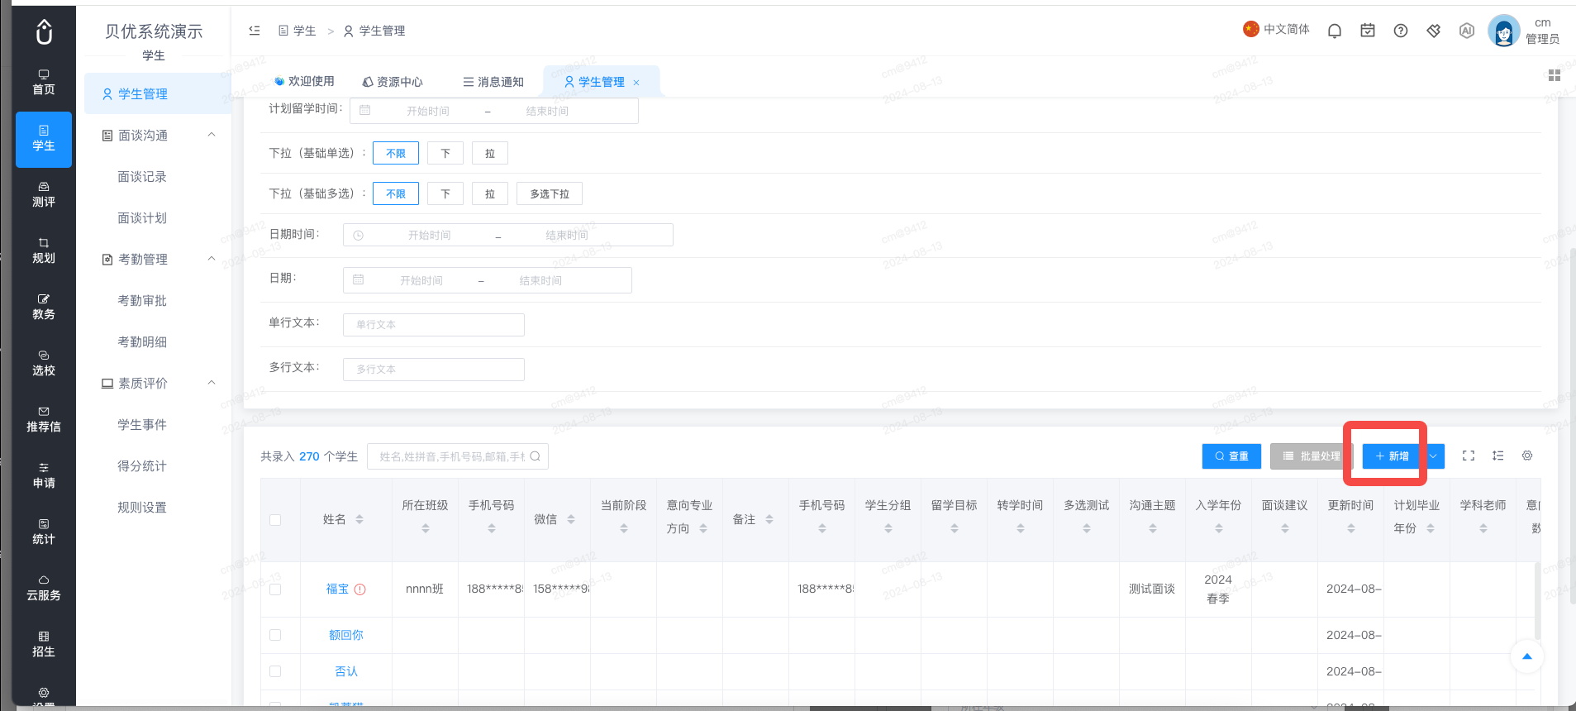Open the 测评 sidebar module

[44, 195]
